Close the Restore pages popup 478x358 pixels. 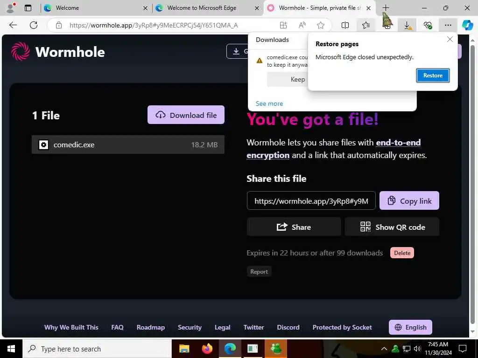point(450,39)
